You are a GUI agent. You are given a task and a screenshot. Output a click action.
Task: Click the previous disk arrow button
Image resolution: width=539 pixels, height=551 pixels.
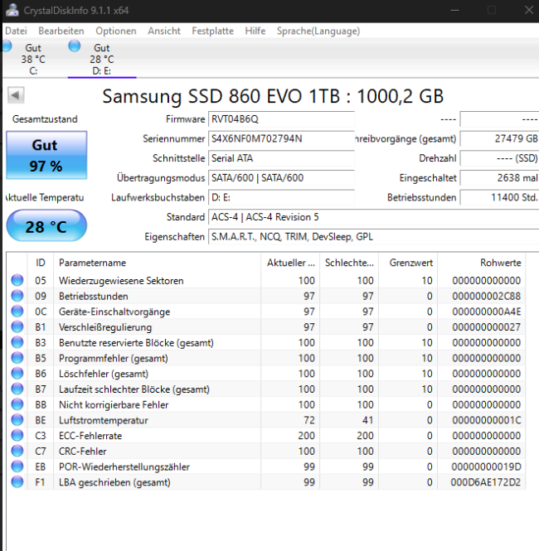pos(16,95)
